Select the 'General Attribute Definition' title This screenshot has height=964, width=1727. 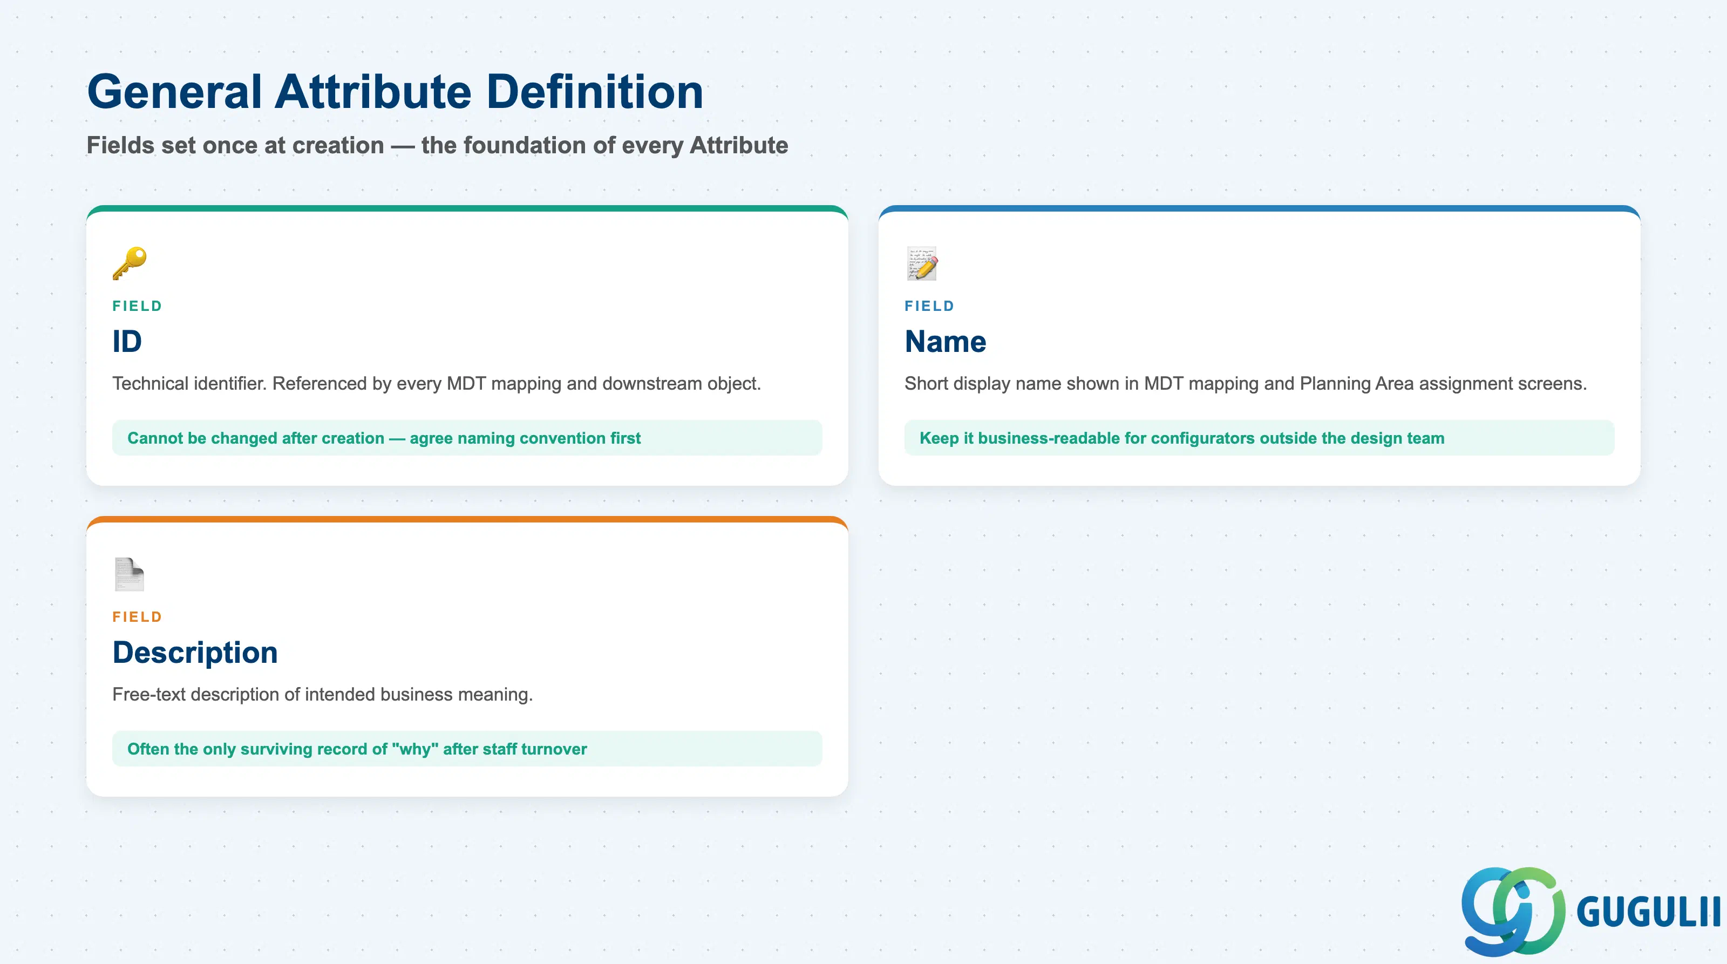(x=395, y=92)
